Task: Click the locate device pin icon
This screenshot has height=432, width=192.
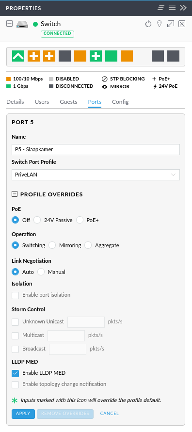Action: [159, 24]
